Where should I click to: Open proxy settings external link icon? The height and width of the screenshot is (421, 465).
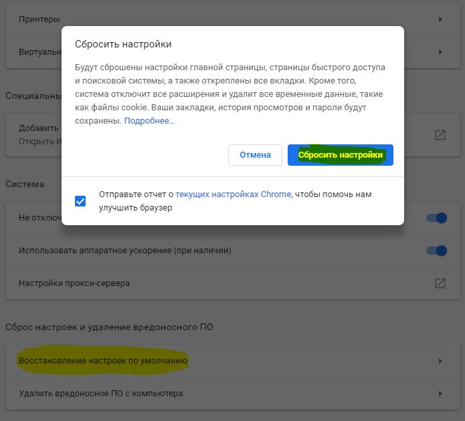[440, 283]
